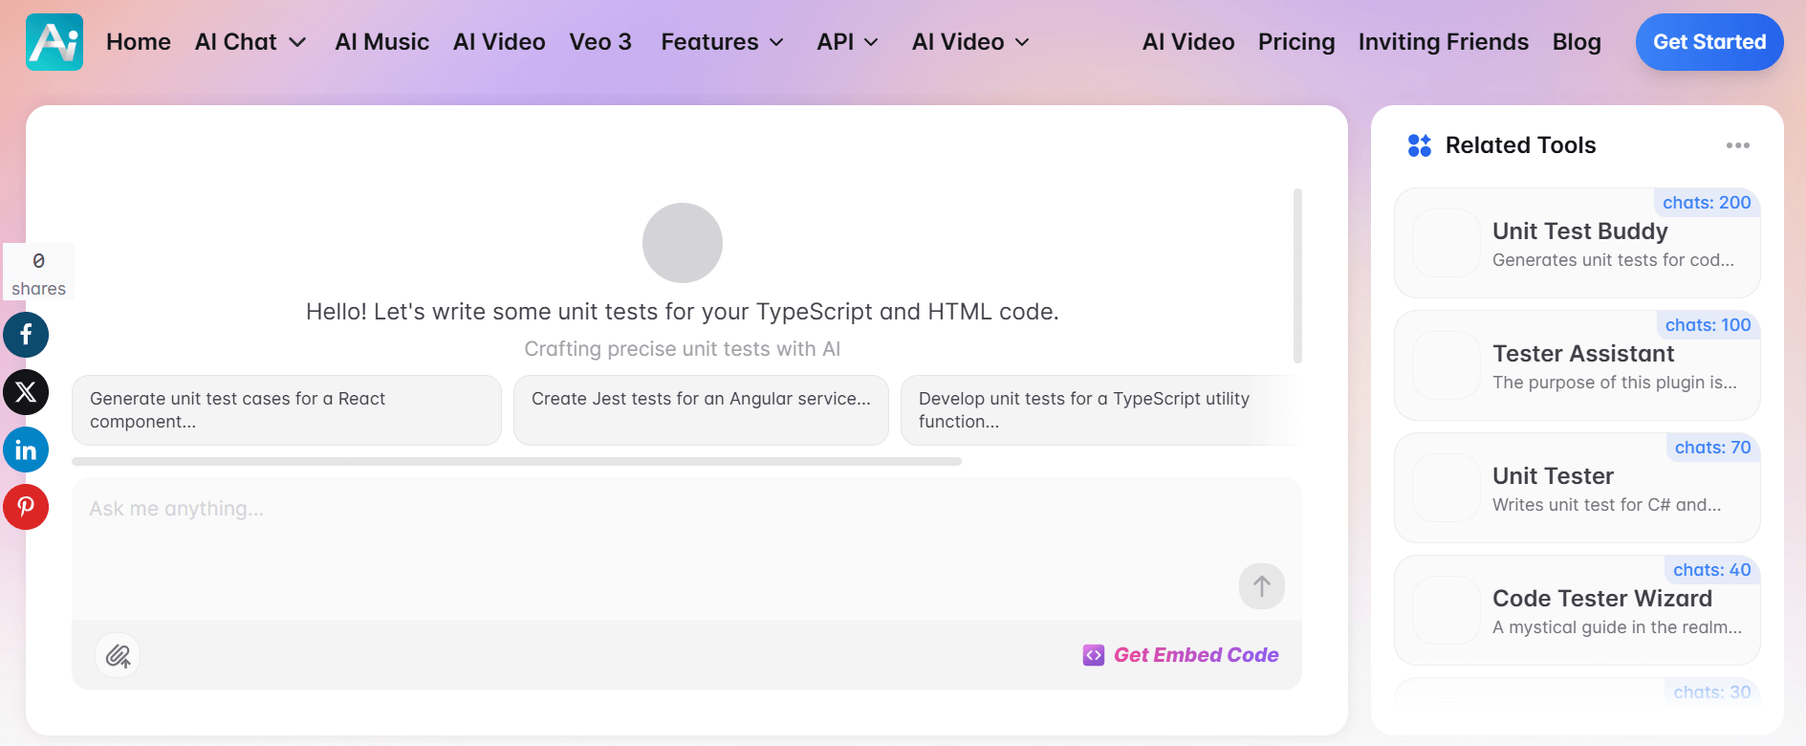Click the AI logo in the header
The width and height of the screenshot is (1806, 746).
click(54, 42)
